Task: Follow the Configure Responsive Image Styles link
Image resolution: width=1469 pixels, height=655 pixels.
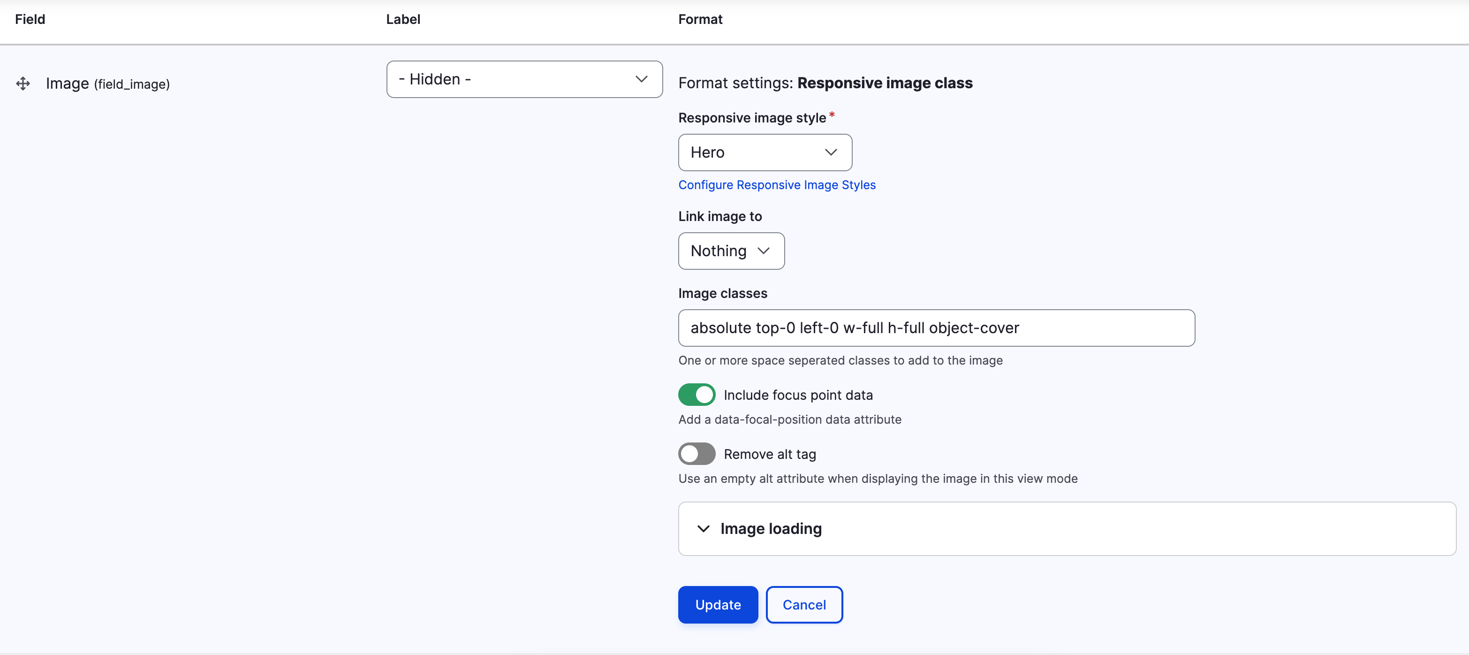Action: click(x=777, y=185)
